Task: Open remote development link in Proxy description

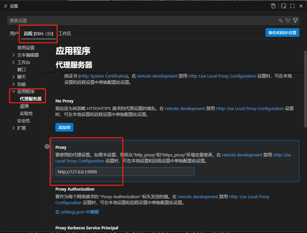Action: tap(242, 155)
